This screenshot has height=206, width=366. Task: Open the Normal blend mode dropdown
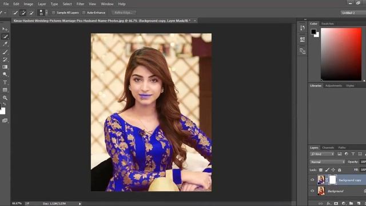tap(327, 162)
